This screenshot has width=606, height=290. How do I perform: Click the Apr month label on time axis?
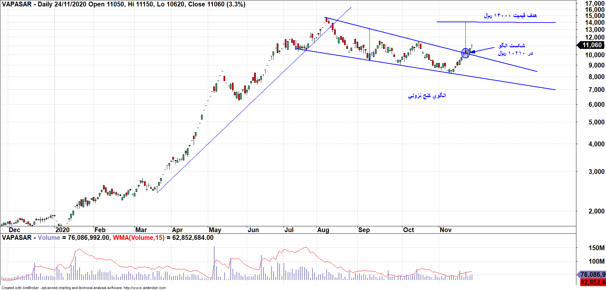[x=177, y=230]
